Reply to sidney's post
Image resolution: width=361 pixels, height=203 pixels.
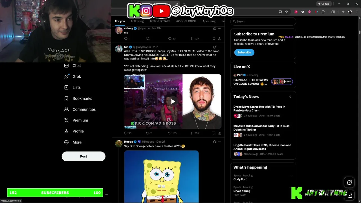127,39
